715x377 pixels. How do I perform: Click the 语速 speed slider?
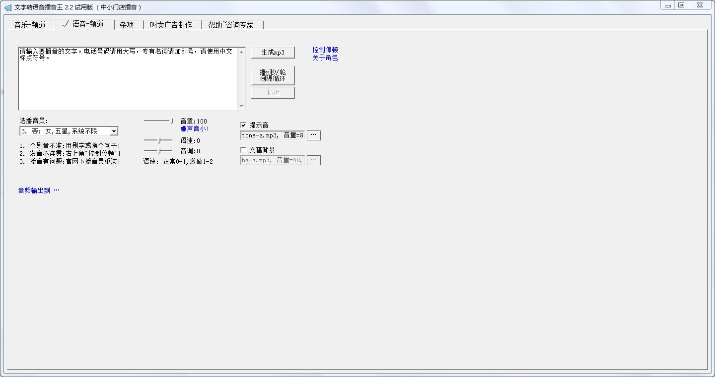click(158, 141)
